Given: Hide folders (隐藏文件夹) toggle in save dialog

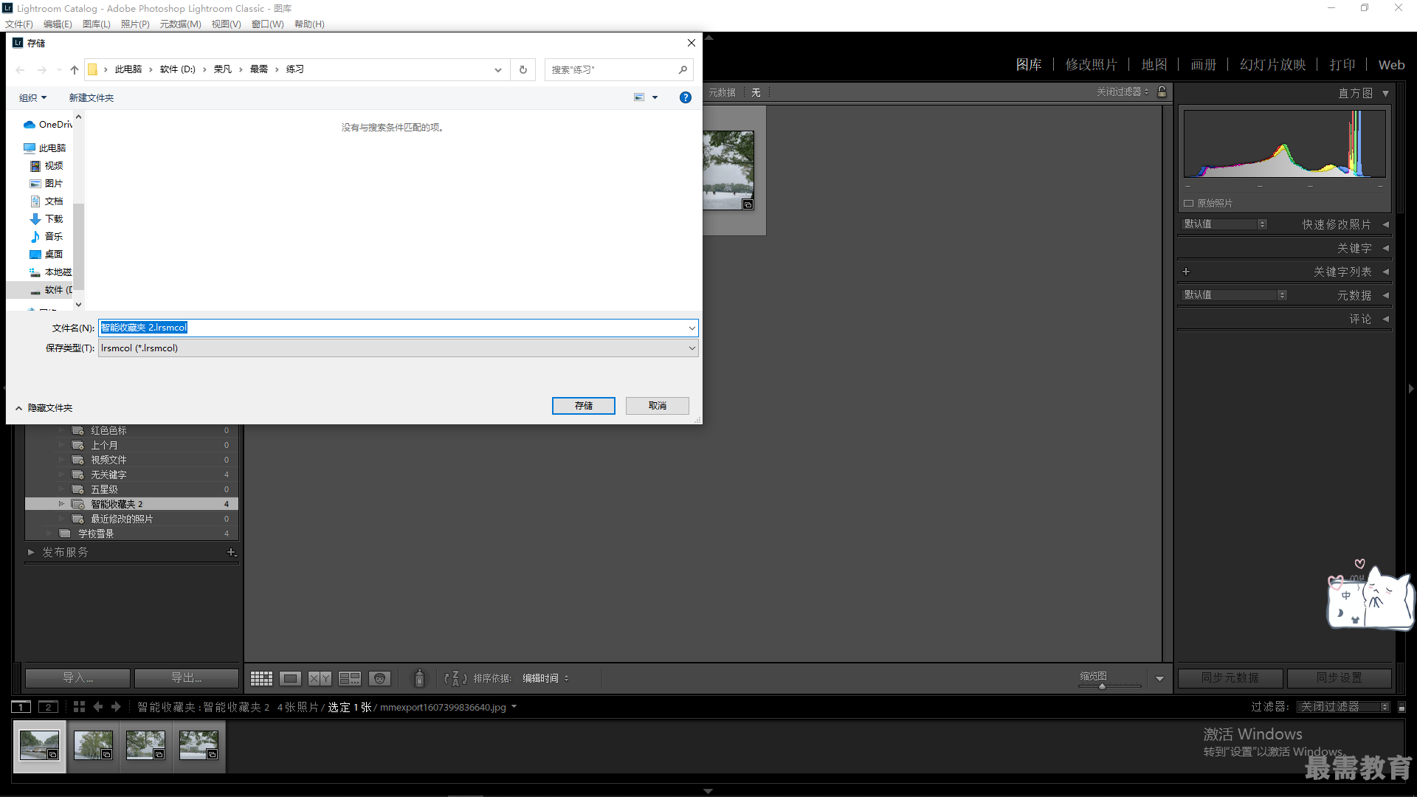Looking at the screenshot, I should [44, 407].
